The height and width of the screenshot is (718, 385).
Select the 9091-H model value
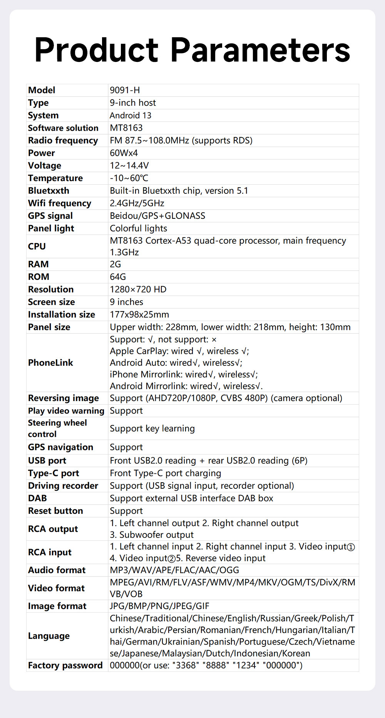(x=125, y=90)
